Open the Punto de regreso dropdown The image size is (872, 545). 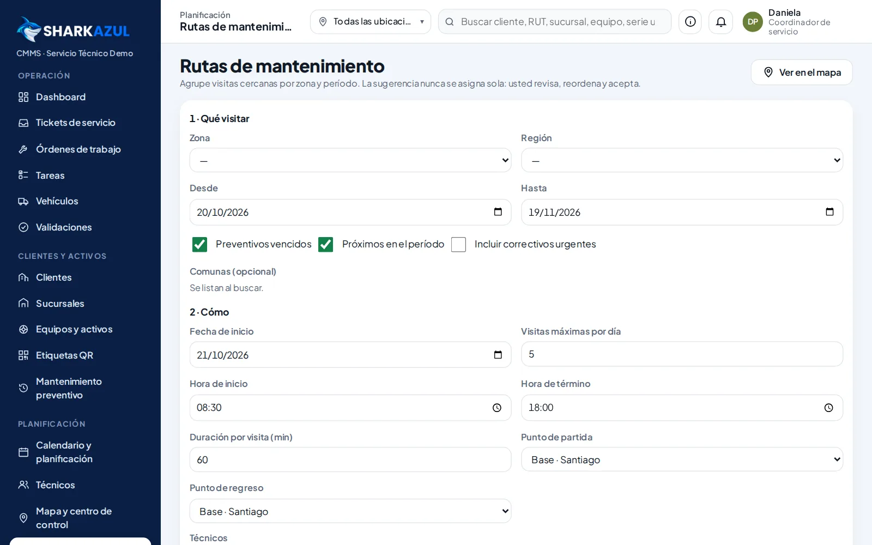click(350, 511)
